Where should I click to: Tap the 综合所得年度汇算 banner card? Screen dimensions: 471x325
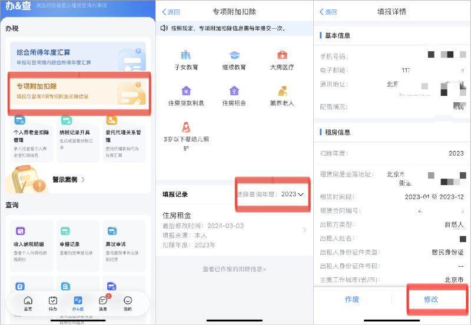(78, 56)
